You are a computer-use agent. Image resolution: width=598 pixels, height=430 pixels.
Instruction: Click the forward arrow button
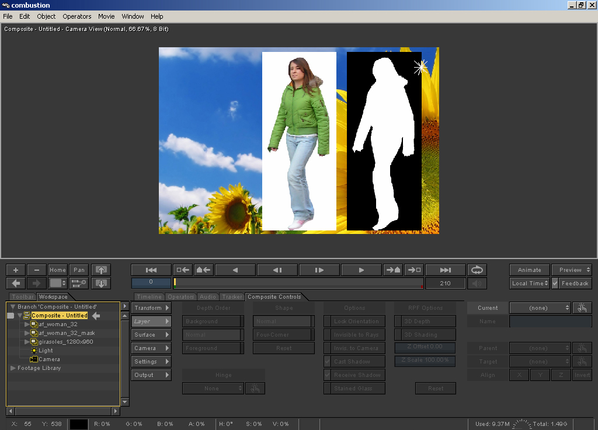[x=37, y=284]
